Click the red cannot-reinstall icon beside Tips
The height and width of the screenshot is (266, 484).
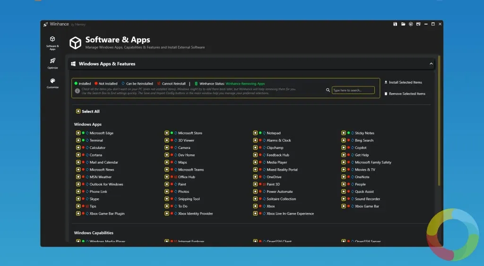click(x=87, y=206)
